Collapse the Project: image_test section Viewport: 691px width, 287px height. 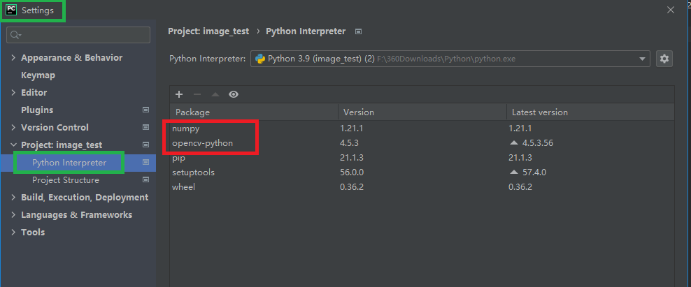pyautogui.click(x=13, y=145)
